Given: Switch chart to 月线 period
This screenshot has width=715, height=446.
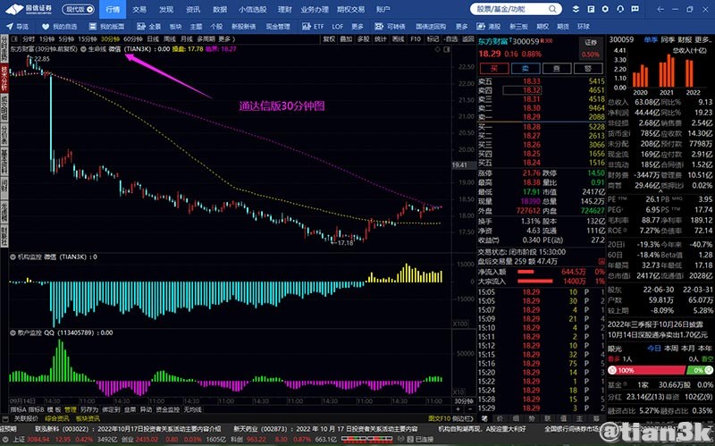Looking at the screenshot, I should pyautogui.click(x=187, y=39).
